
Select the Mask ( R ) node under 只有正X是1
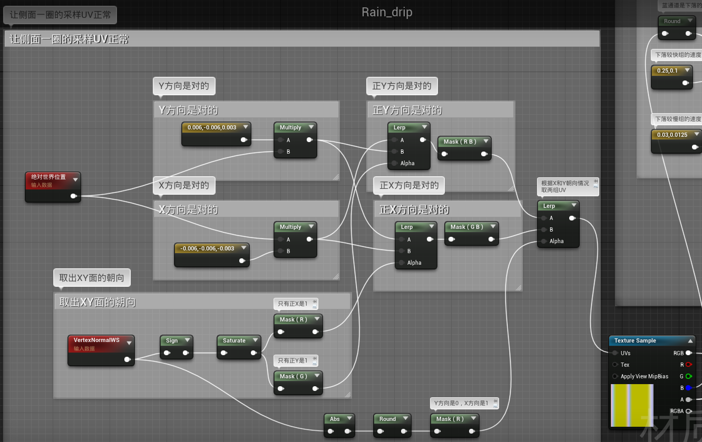point(298,326)
